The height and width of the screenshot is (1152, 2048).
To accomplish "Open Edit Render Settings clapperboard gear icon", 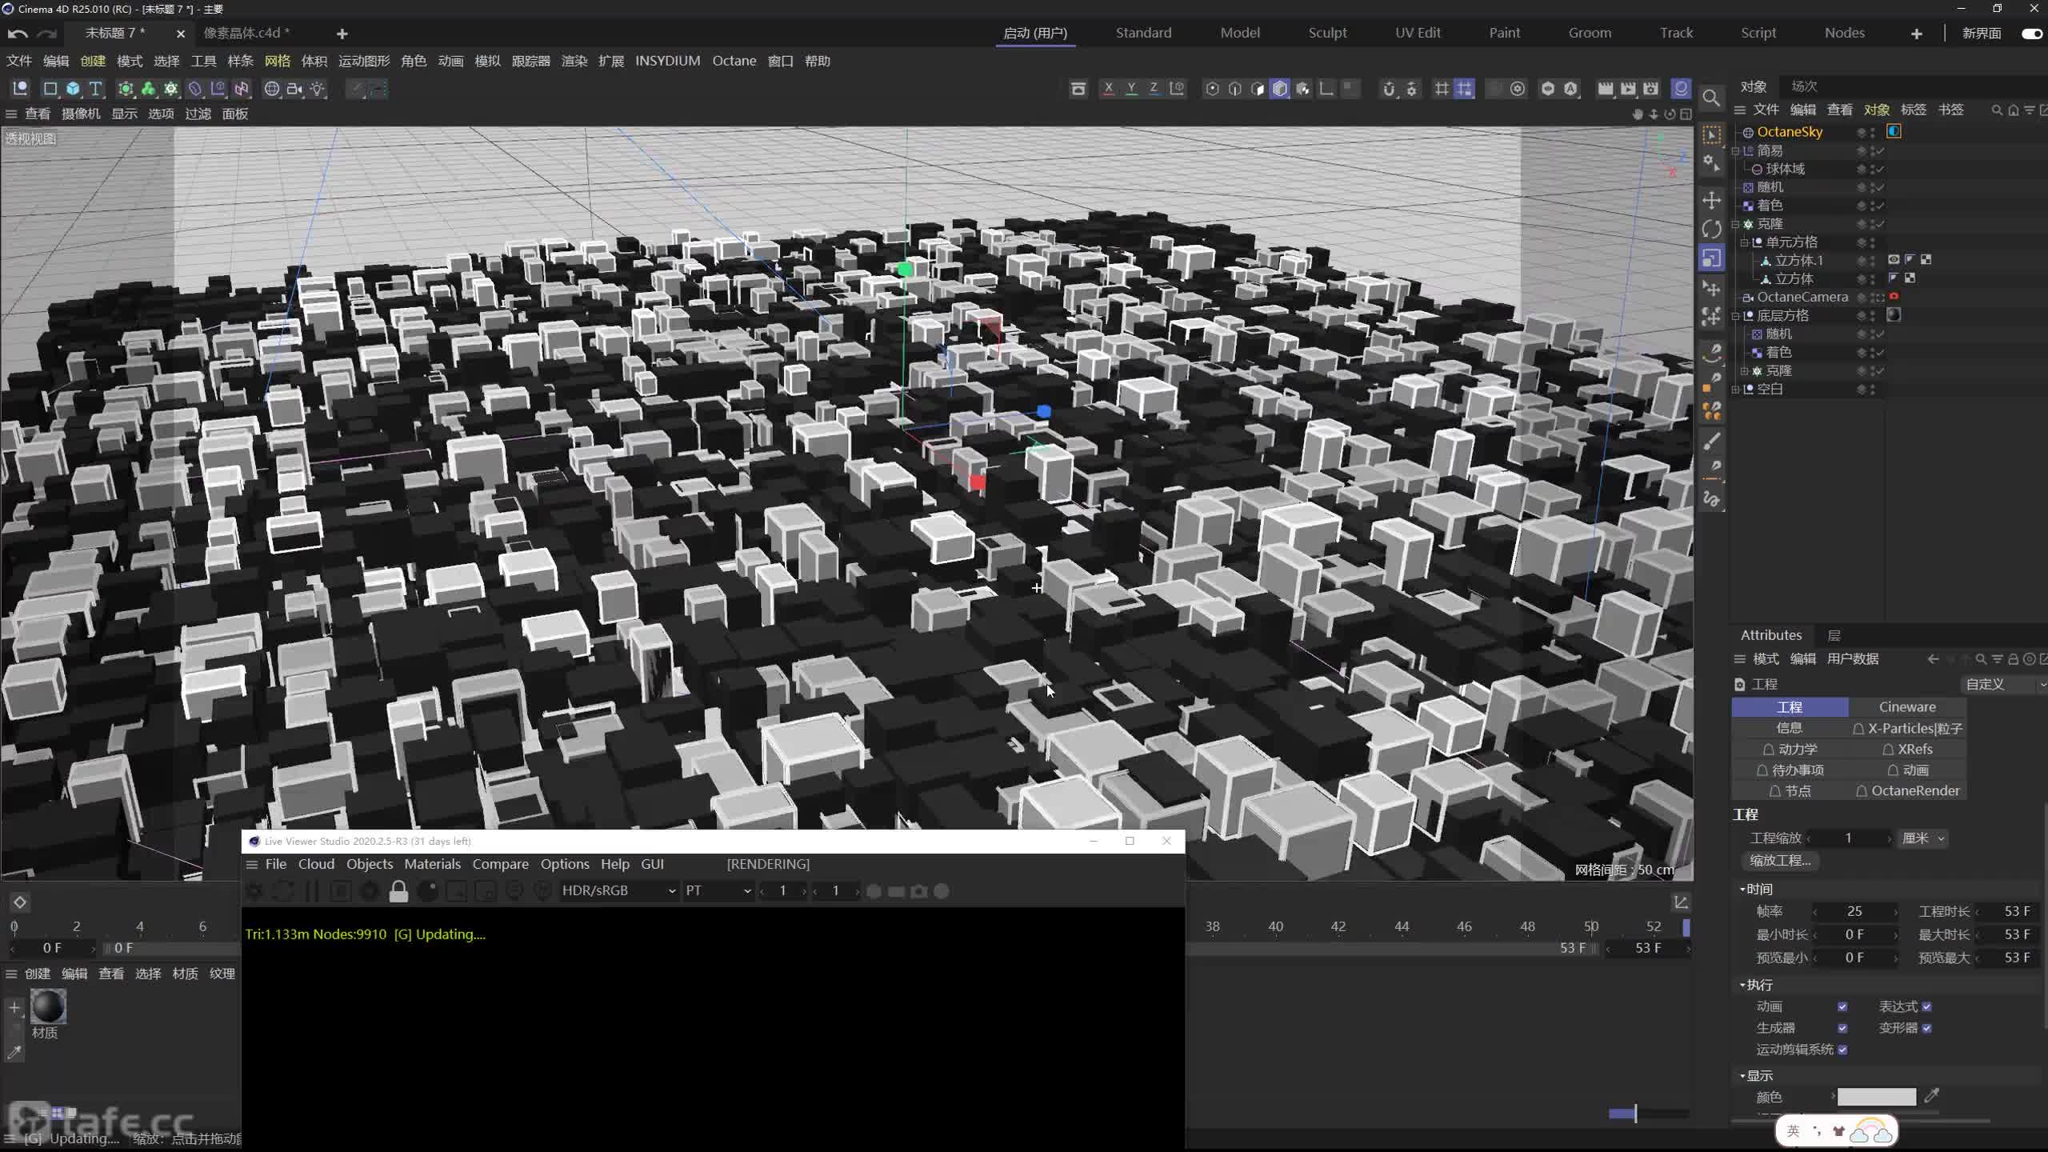I will tap(1650, 89).
